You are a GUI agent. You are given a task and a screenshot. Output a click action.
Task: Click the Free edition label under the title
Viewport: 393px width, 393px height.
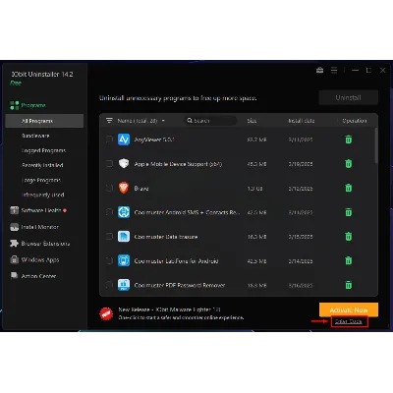tap(16, 83)
